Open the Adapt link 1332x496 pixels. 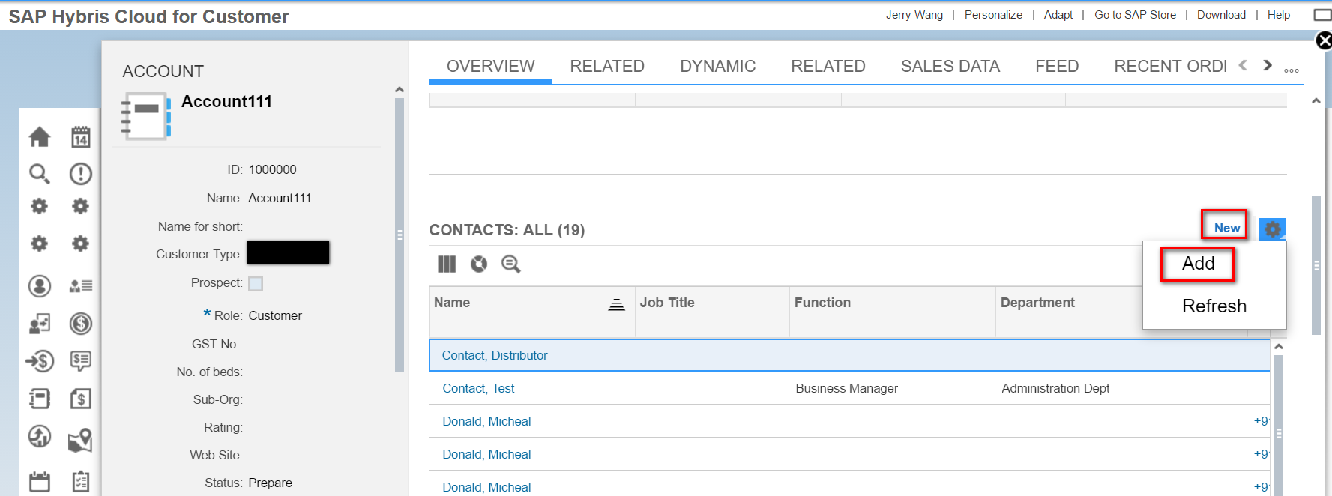click(x=1058, y=15)
